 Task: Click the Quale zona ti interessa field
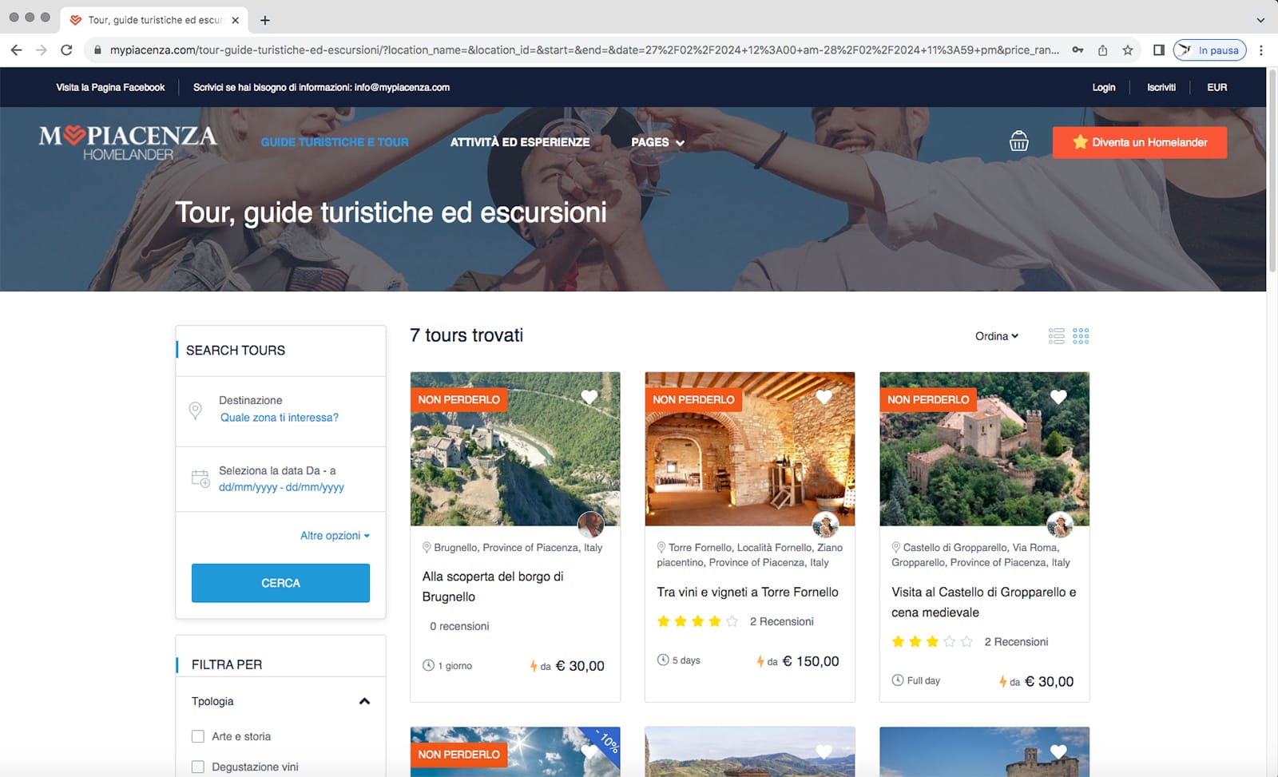(x=280, y=418)
